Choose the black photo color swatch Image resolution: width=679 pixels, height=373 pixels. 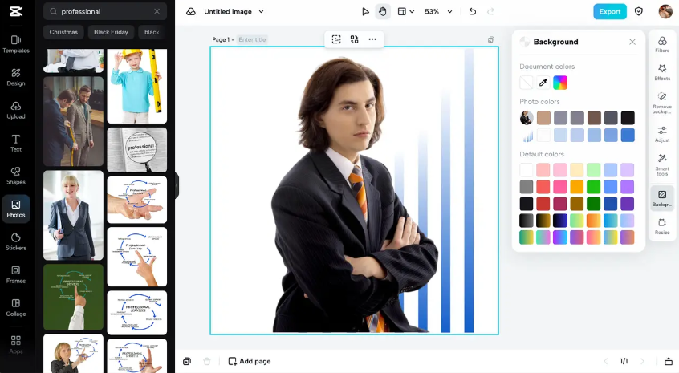tap(628, 118)
